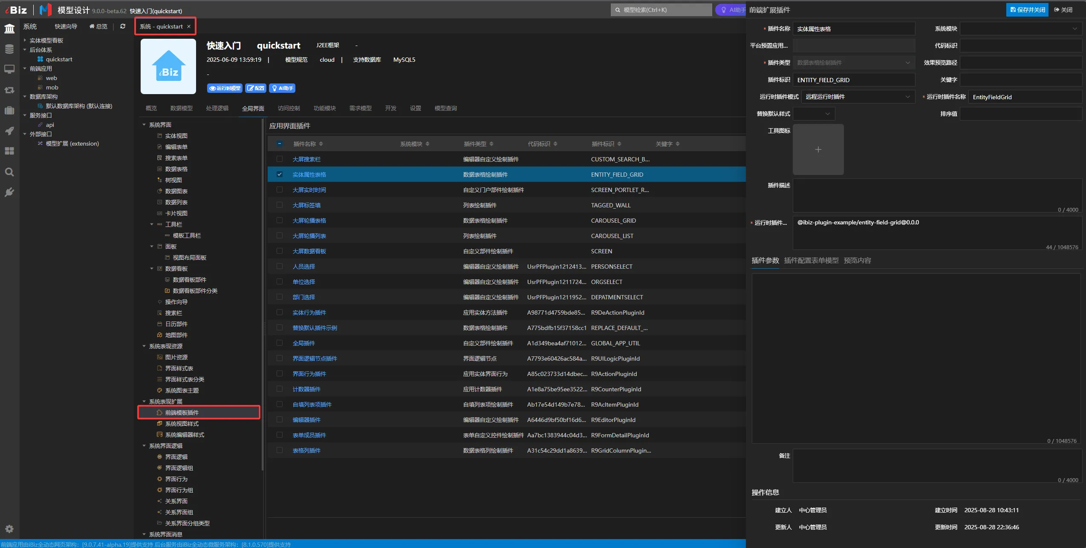
Task: Click the 工具图标 upload plus box
Action: [x=818, y=149]
